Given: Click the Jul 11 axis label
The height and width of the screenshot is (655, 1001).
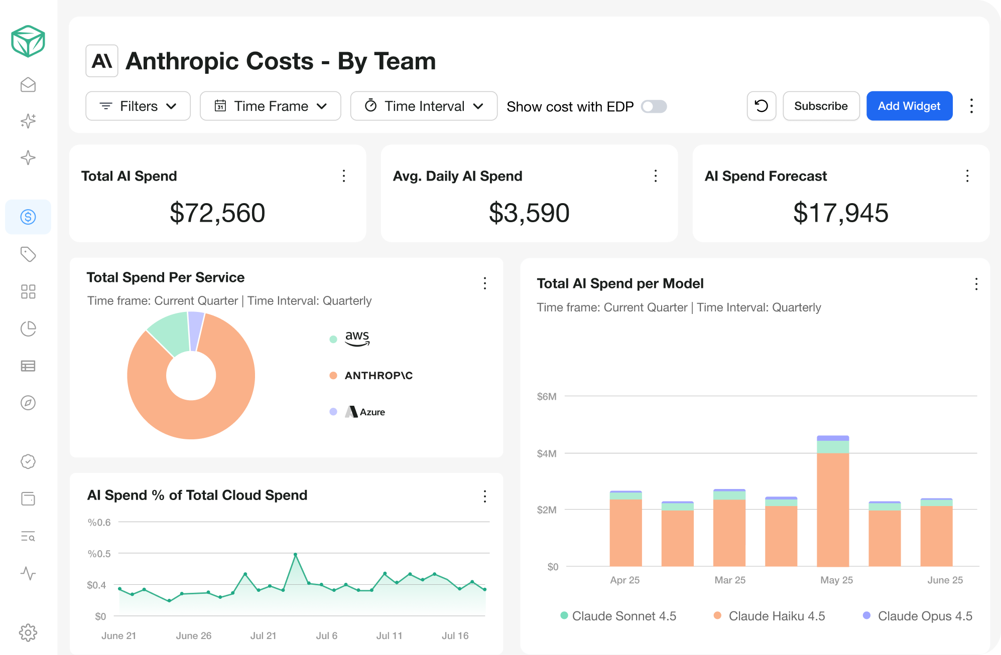Looking at the screenshot, I should click(x=389, y=635).
